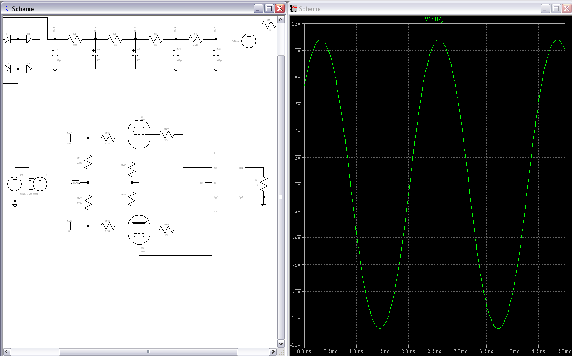Select screen resistor R48 470

tap(166, 229)
